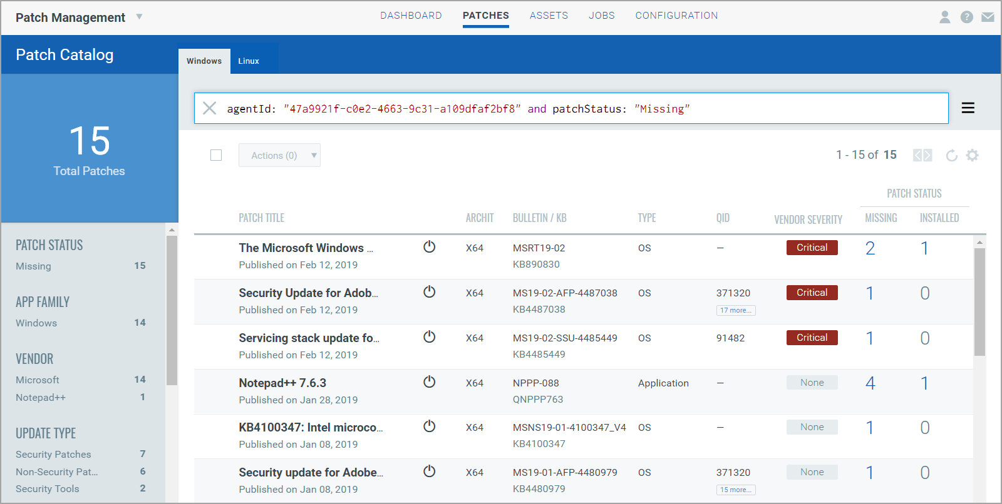Switch to the Linux patches tab

[249, 61]
